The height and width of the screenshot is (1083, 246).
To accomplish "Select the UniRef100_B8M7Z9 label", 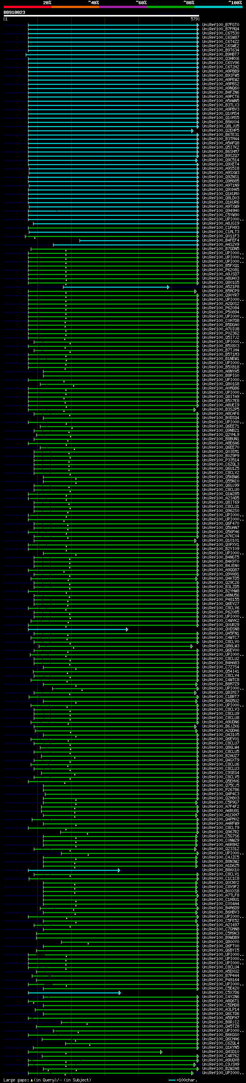I will (221, 684).
